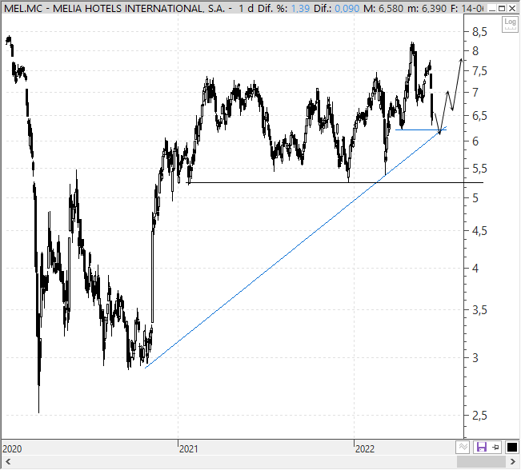Click the 3,5 price axis label
The width and height of the screenshot is (521, 470).
coord(479,310)
